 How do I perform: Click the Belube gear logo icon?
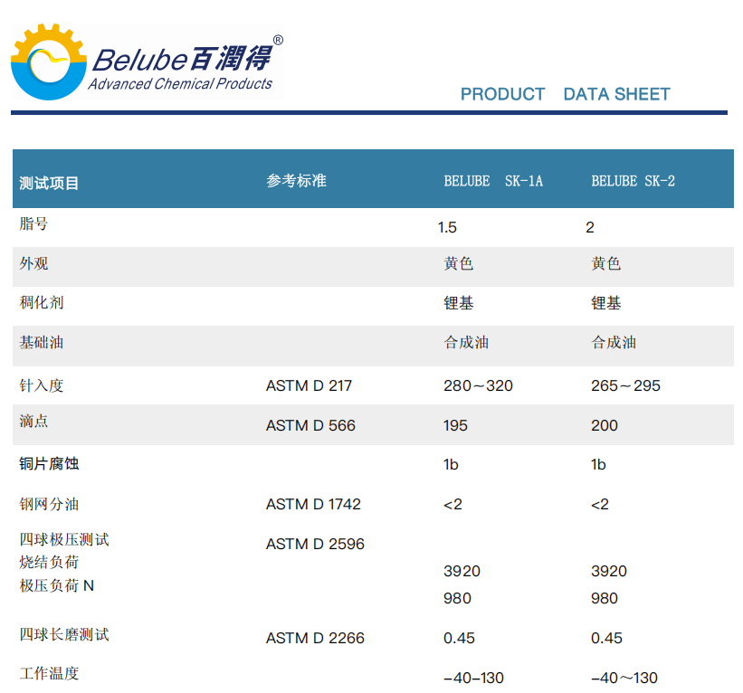(x=49, y=62)
